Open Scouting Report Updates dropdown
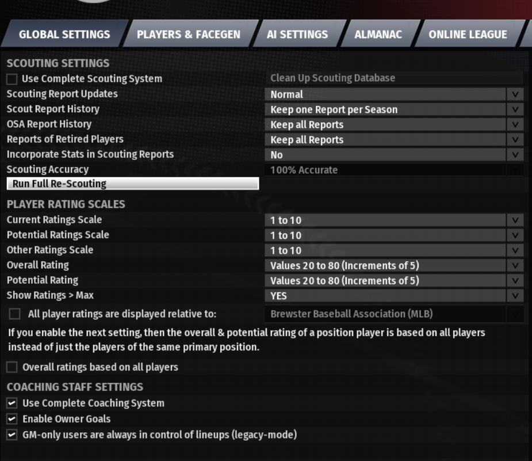 pos(394,94)
